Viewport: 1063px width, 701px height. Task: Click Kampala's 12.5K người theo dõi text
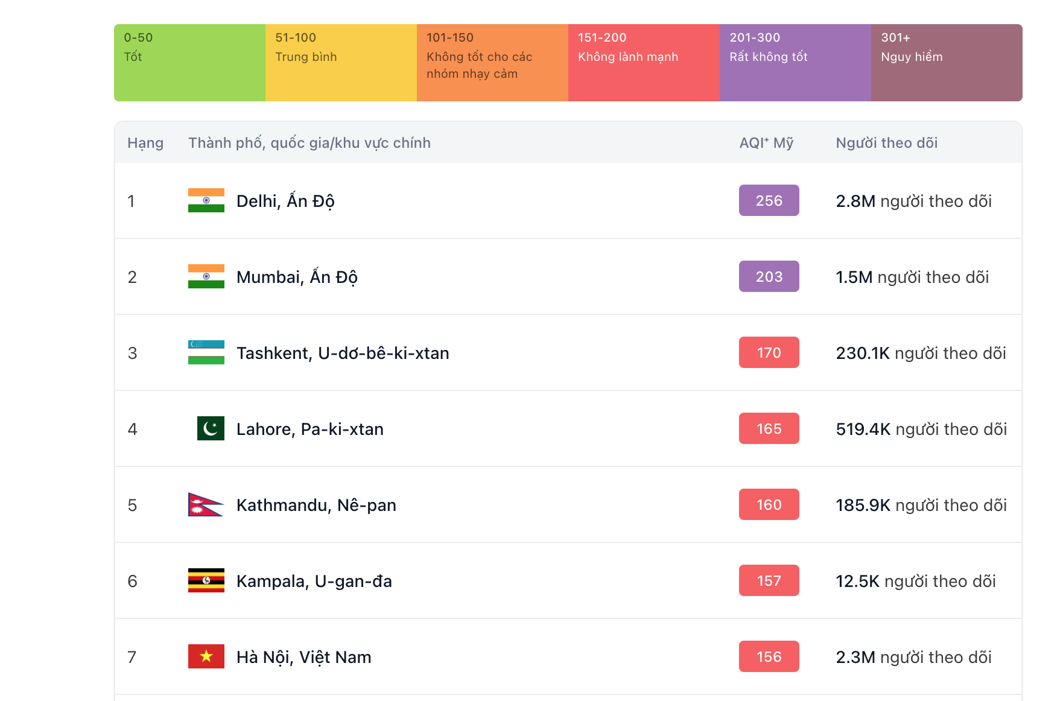(x=916, y=581)
